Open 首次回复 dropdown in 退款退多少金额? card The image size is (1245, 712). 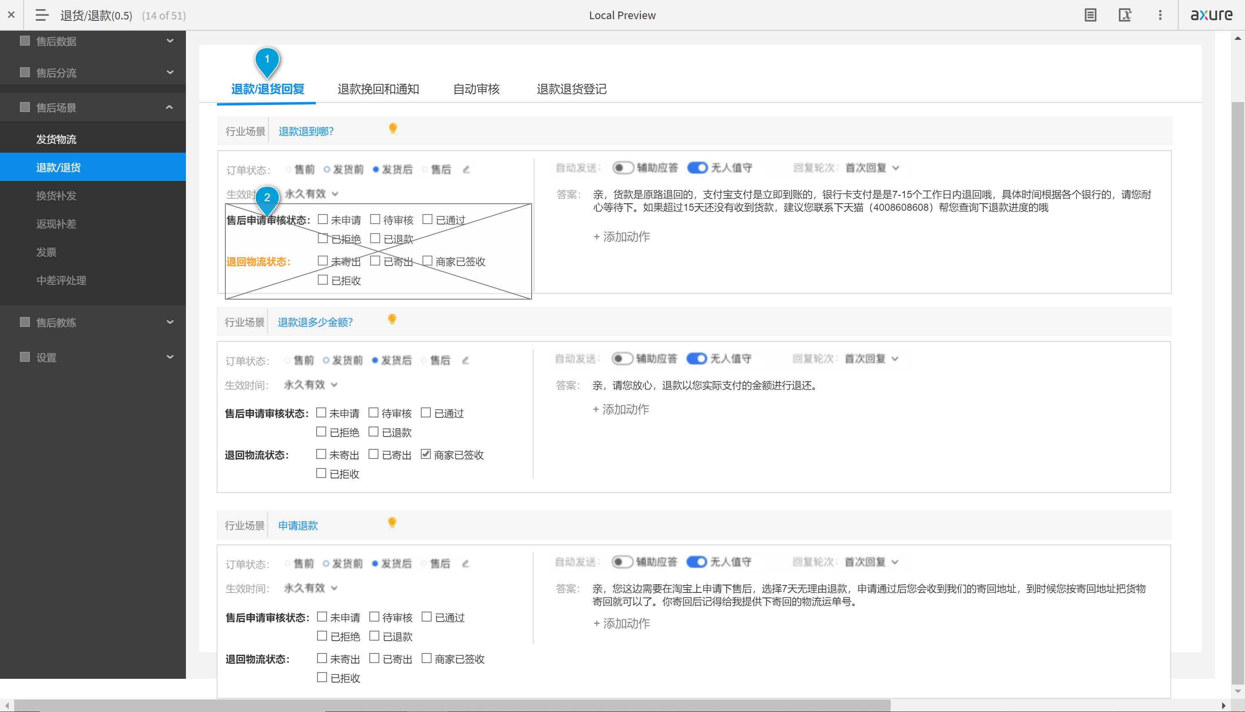(871, 358)
